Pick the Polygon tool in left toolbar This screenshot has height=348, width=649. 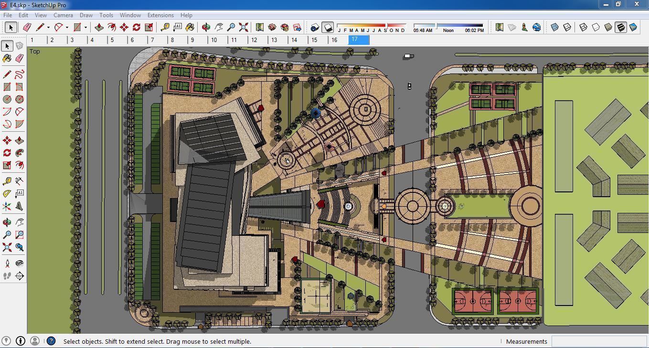click(19, 99)
